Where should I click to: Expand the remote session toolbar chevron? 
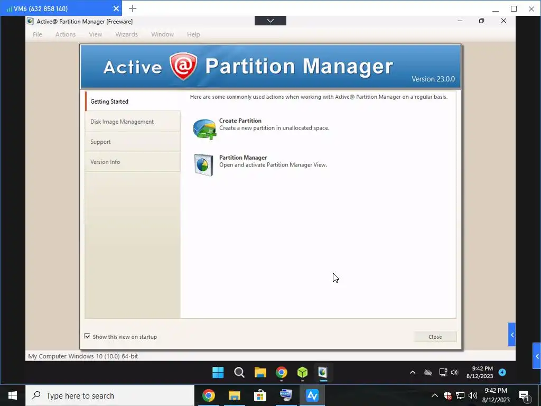coord(270,21)
